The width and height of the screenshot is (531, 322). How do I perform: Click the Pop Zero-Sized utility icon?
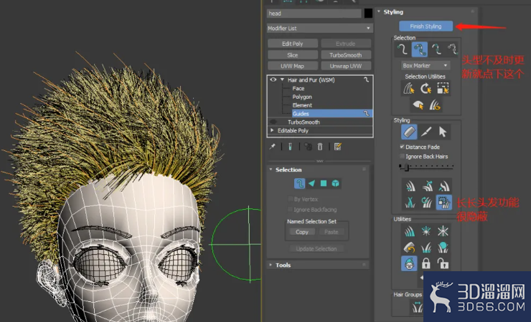point(443,231)
